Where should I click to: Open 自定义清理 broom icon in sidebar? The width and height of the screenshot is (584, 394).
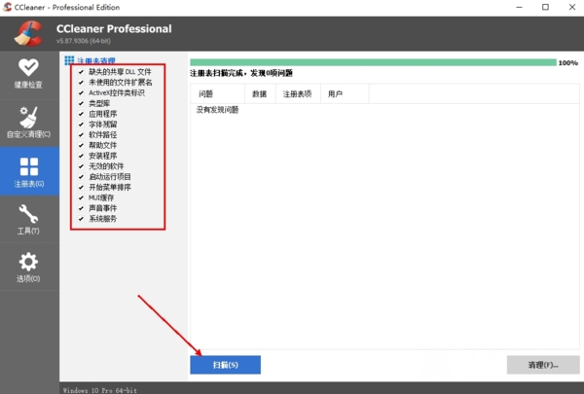coord(28,117)
